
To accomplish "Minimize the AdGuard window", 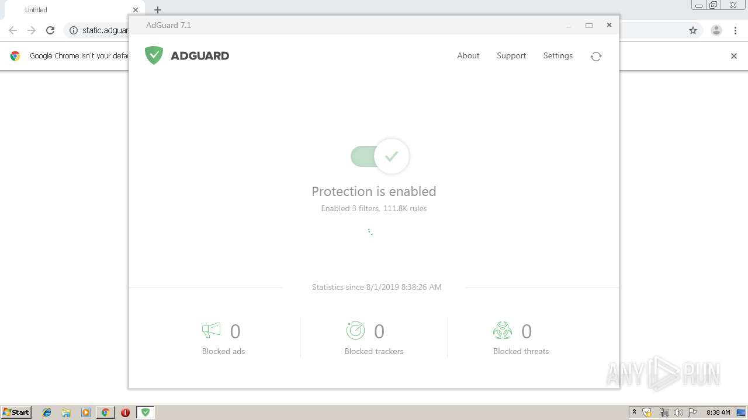I will 569,26.
